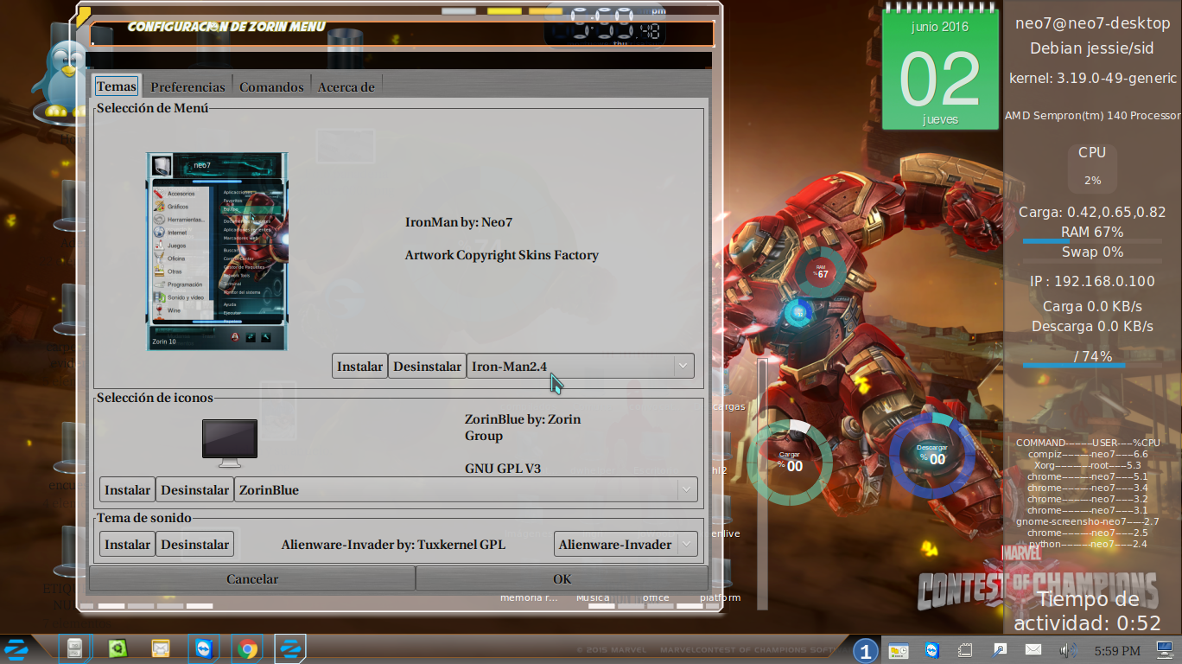Switch to the TeamViewer taskbar window
This screenshot has width=1182, height=664.
(204, 648)
